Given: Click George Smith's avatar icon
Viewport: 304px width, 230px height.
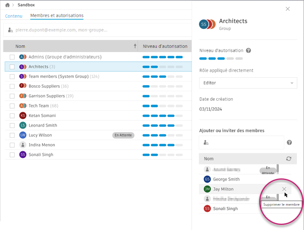Looking at the screenshot, I should [207, 179].
